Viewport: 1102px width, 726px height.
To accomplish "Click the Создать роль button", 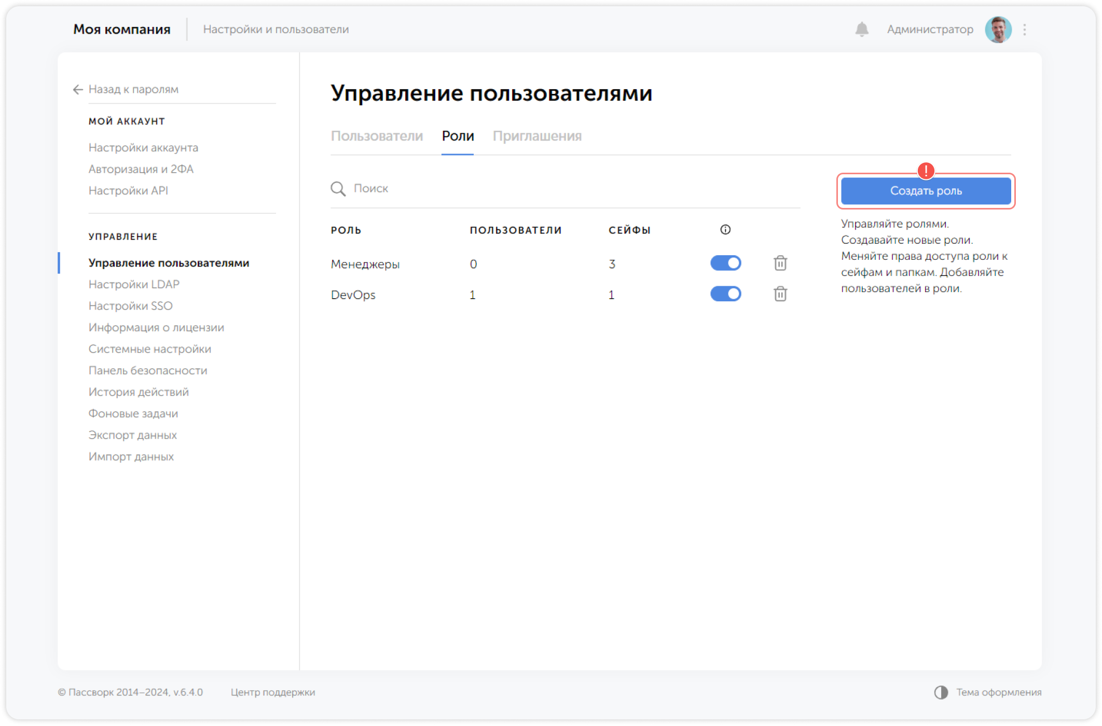I will click(x=925, y=191).
